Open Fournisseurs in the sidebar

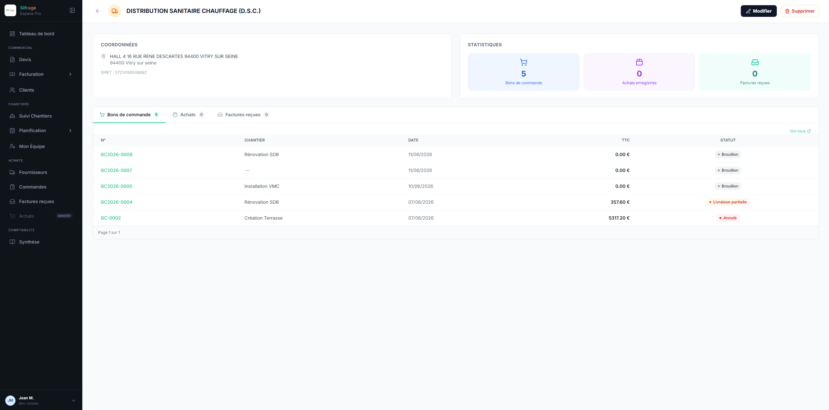[x=41, y=172]
